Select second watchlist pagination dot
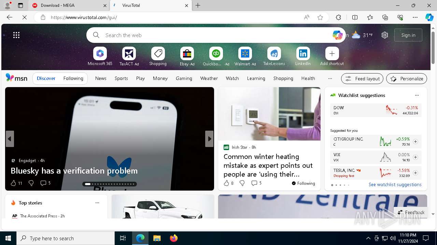The width and height of the screenshot is (437, 245). [336, 185]
